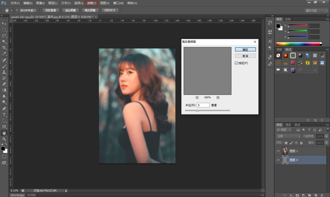Viewport: 330px width, 197px height.
Task: Open the History panel icon
Action: coord(270,23)
